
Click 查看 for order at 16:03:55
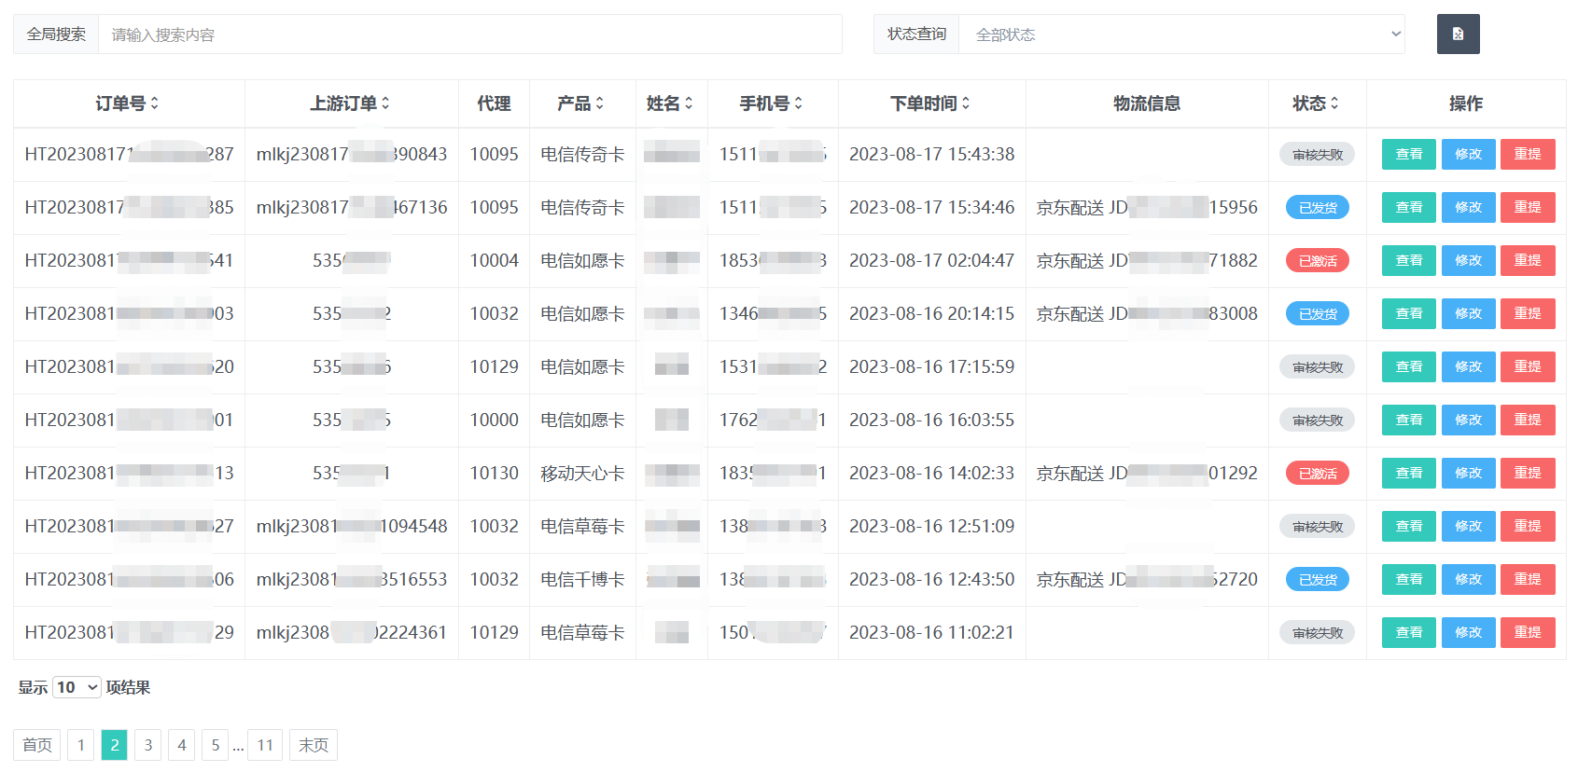point(1409,420)
